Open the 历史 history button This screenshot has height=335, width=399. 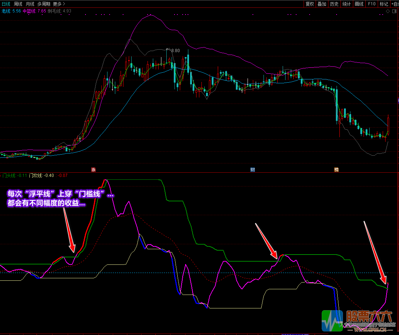click(x=334, y=4)
